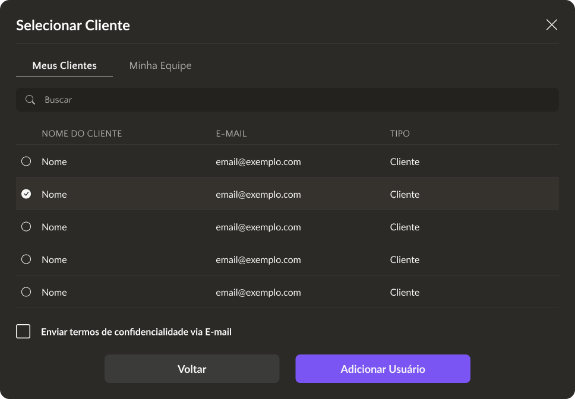Click the Adicionar Usuário button
Image resolution: width=575 pixels, height=399 pixels.
click(x=383, y=369)
